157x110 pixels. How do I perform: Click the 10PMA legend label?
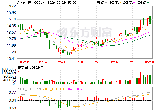coord(114,2)
